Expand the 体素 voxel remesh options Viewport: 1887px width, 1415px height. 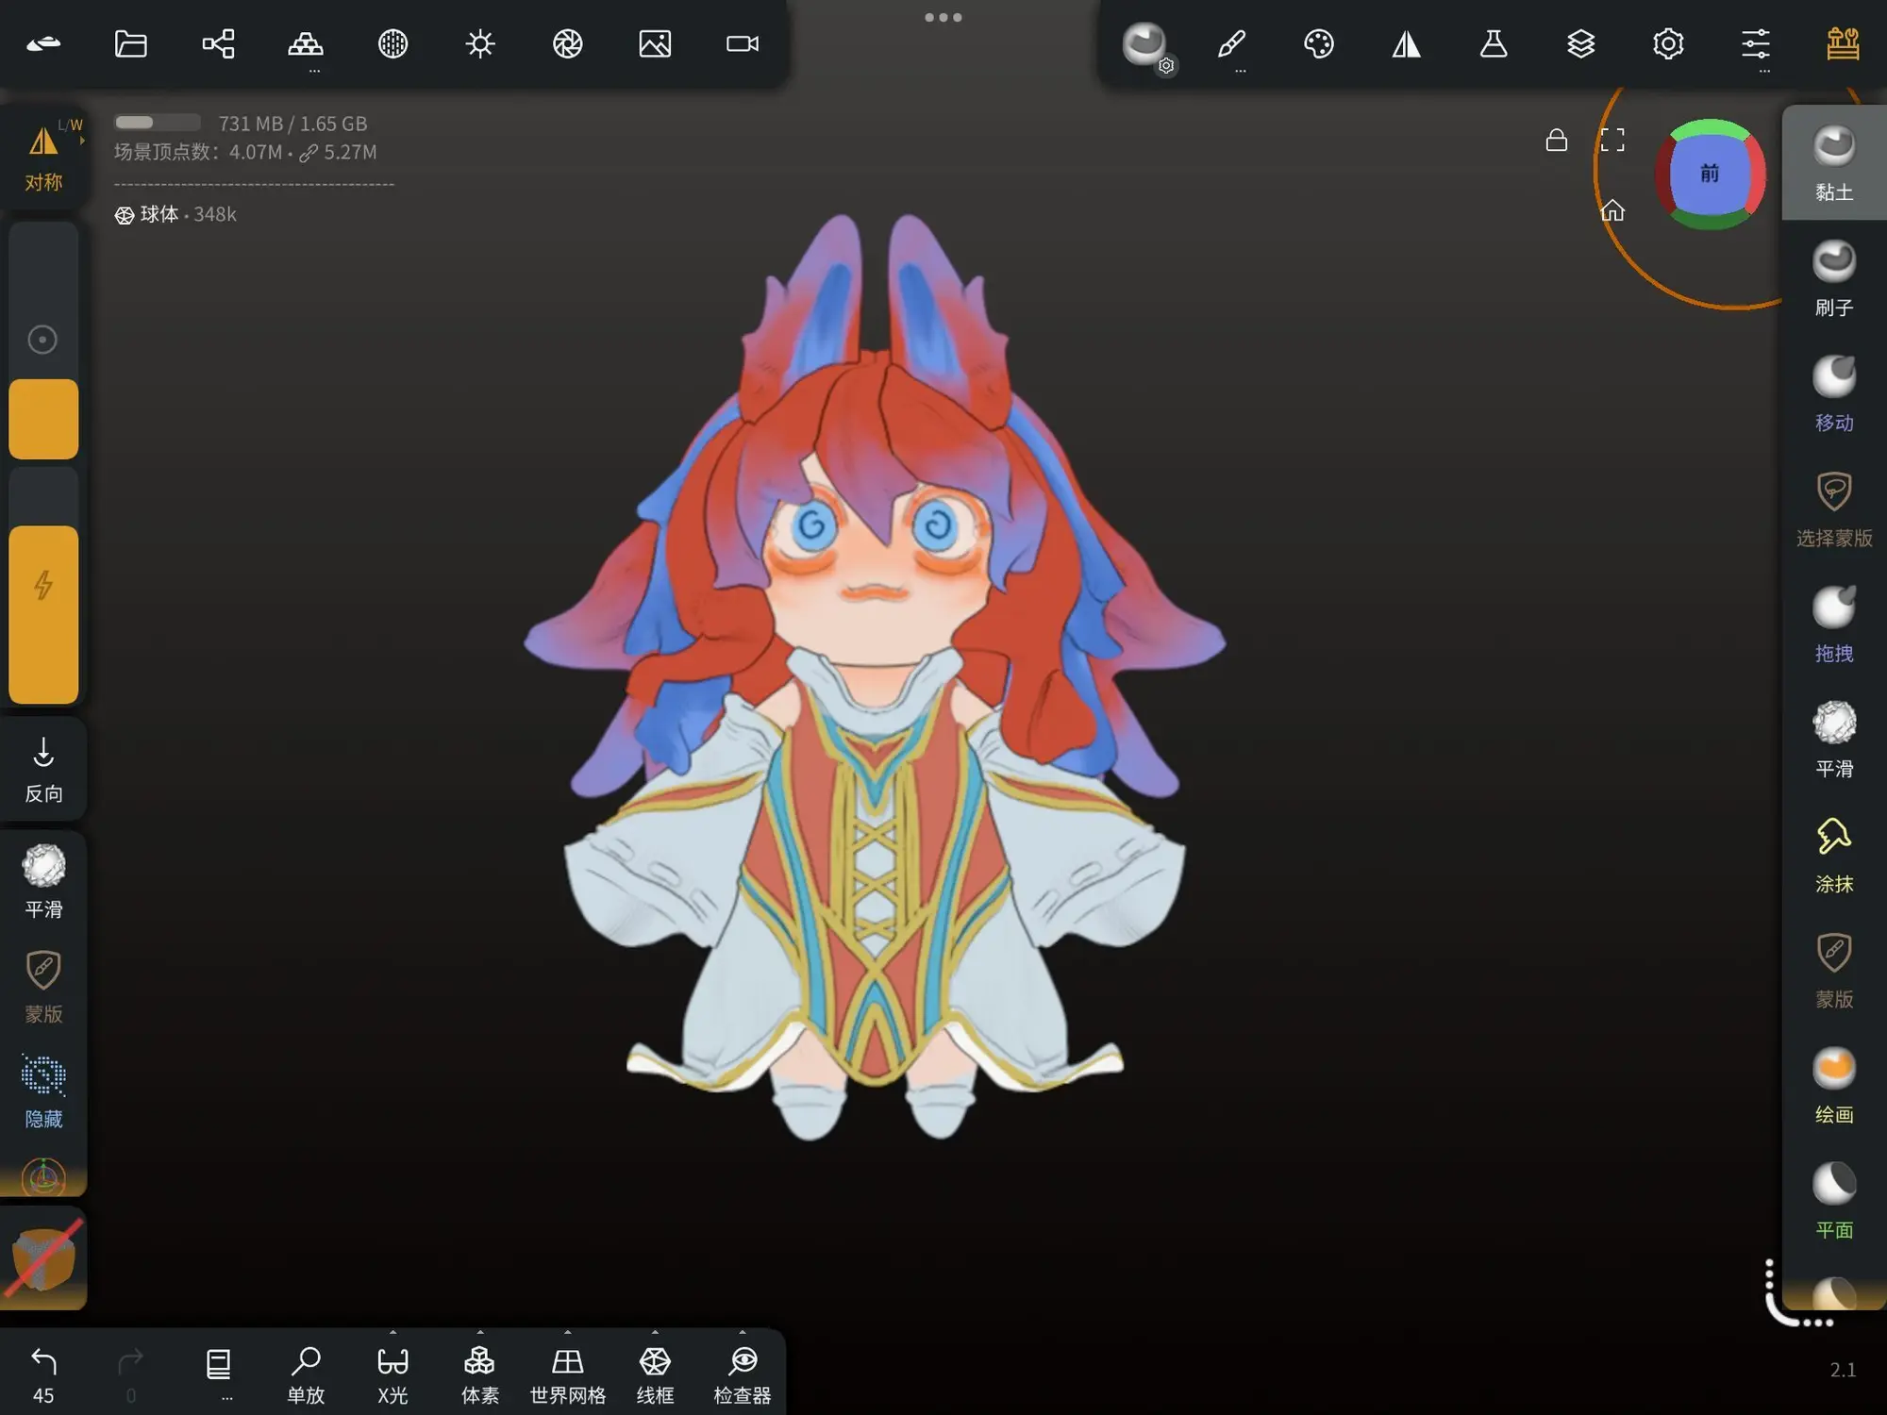point(479,1333)
